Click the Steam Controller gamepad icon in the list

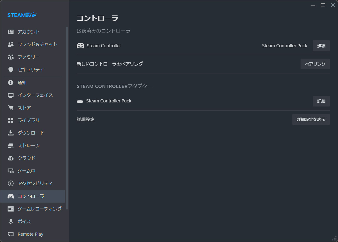click(x=81, y=46)
